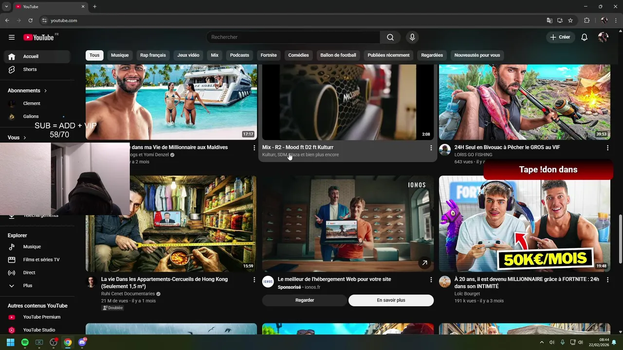Open a new browser tab
Viewport: 623px width, 350px height.
click(94, 7)
